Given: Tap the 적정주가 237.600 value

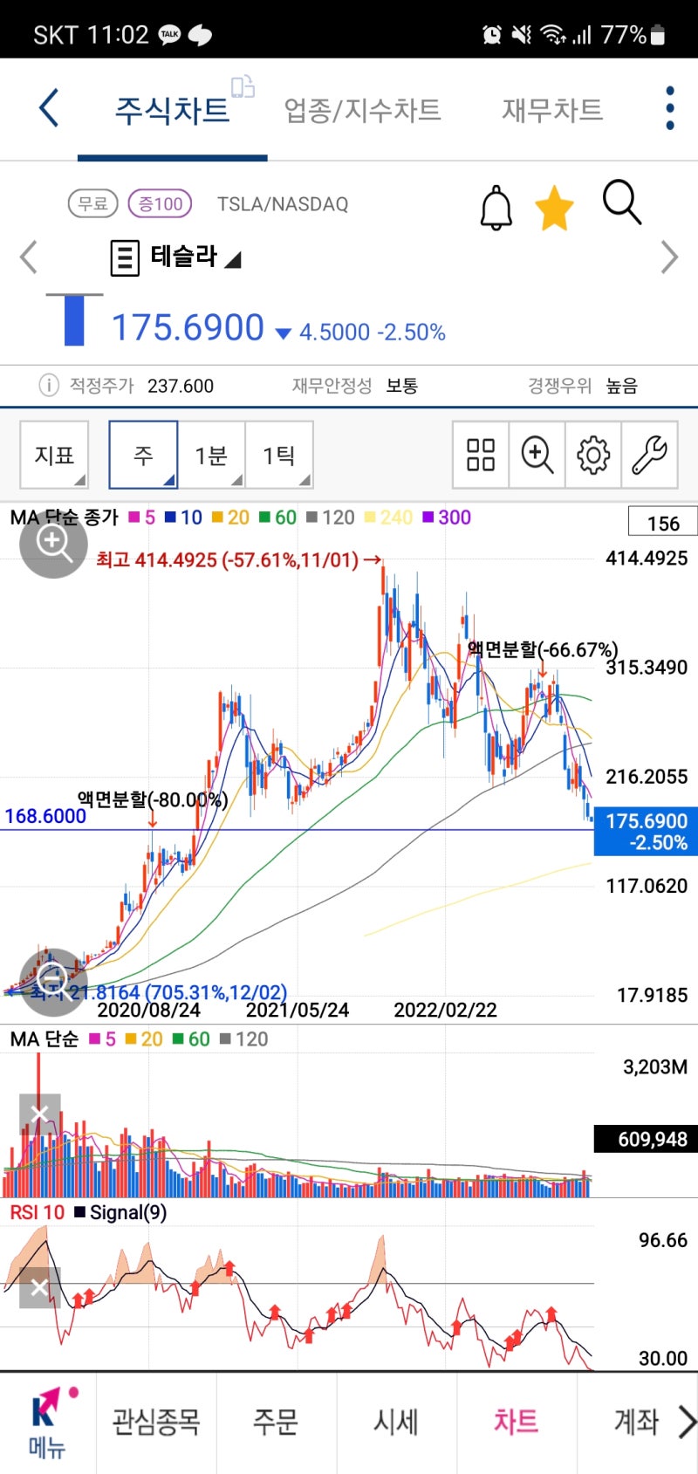Looking at the screenshot, I should [181, 386].
